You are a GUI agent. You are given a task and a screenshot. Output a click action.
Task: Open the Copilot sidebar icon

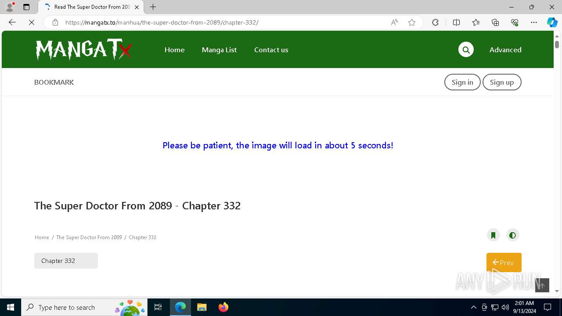pos(552,22)
